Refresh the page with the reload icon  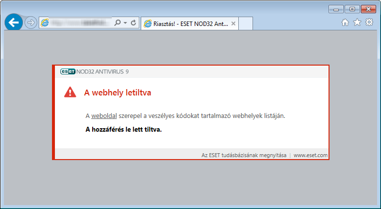[x=133, y=23]
